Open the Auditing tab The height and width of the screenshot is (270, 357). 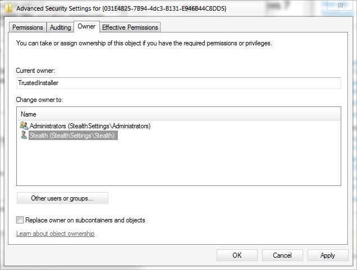click(61, 27)
